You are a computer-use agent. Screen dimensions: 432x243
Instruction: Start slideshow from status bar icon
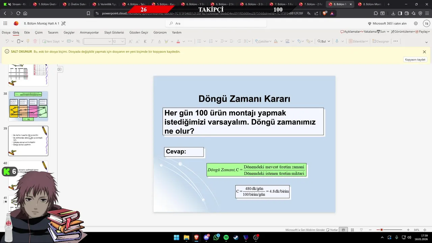[x=361, y=230]
